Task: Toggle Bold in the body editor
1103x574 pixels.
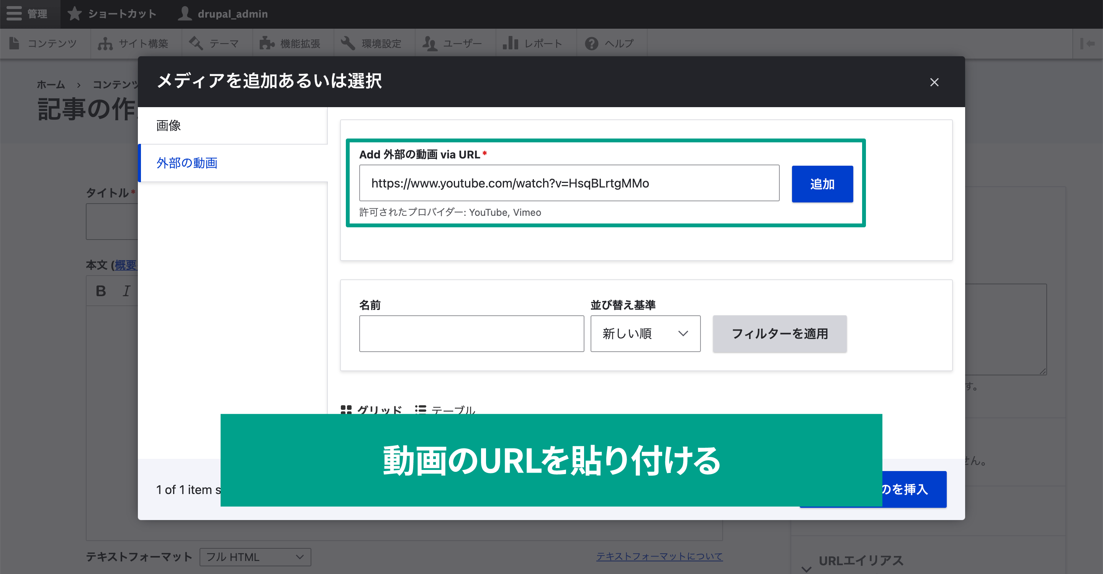Action: pyautogui.click(x=101, y=291)
